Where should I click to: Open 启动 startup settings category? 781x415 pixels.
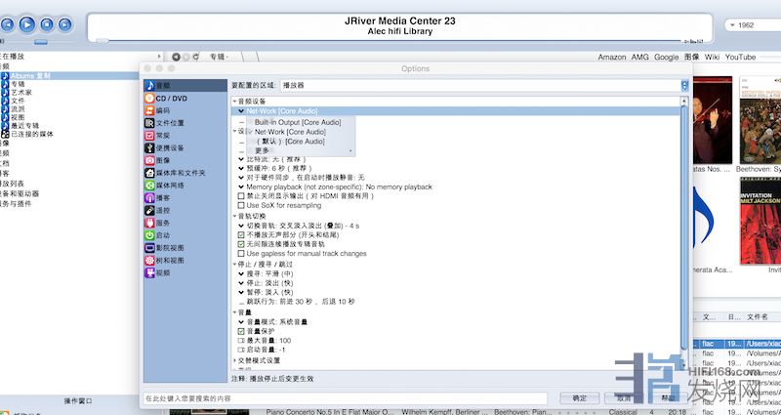pyautogui.click(x=162, y=235)
